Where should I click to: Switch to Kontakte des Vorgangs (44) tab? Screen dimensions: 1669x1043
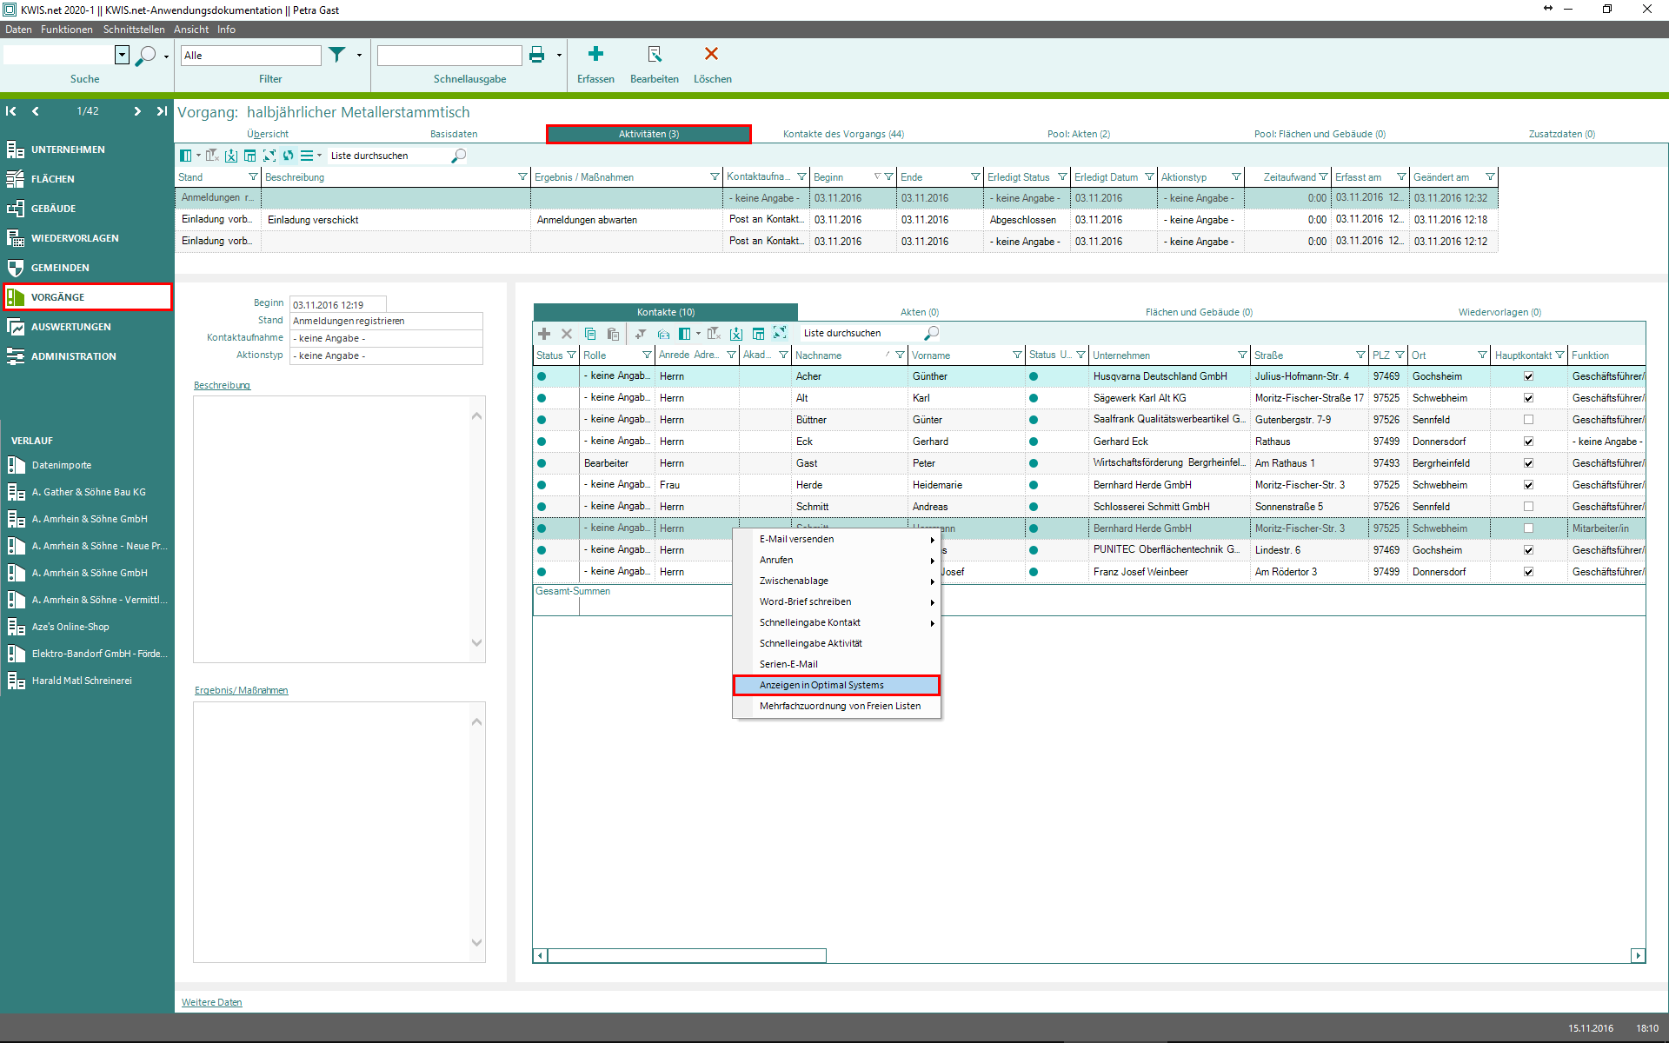[x=842, y=134]
